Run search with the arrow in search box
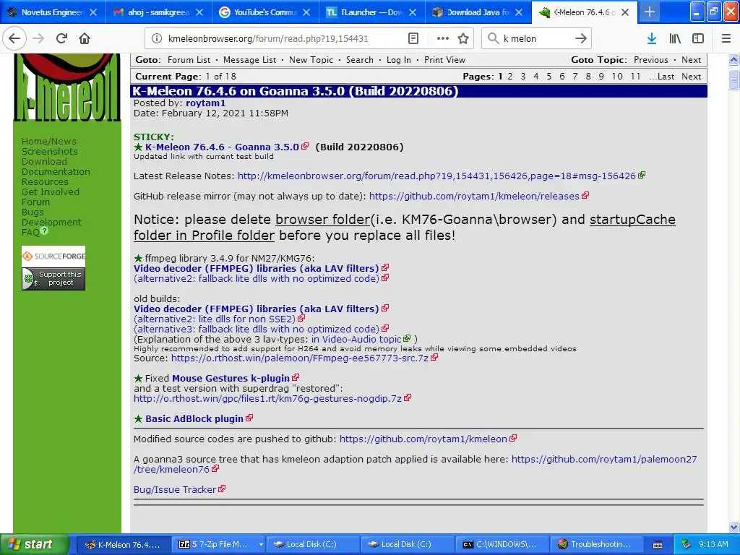740x555 pixels. [580, 38]
